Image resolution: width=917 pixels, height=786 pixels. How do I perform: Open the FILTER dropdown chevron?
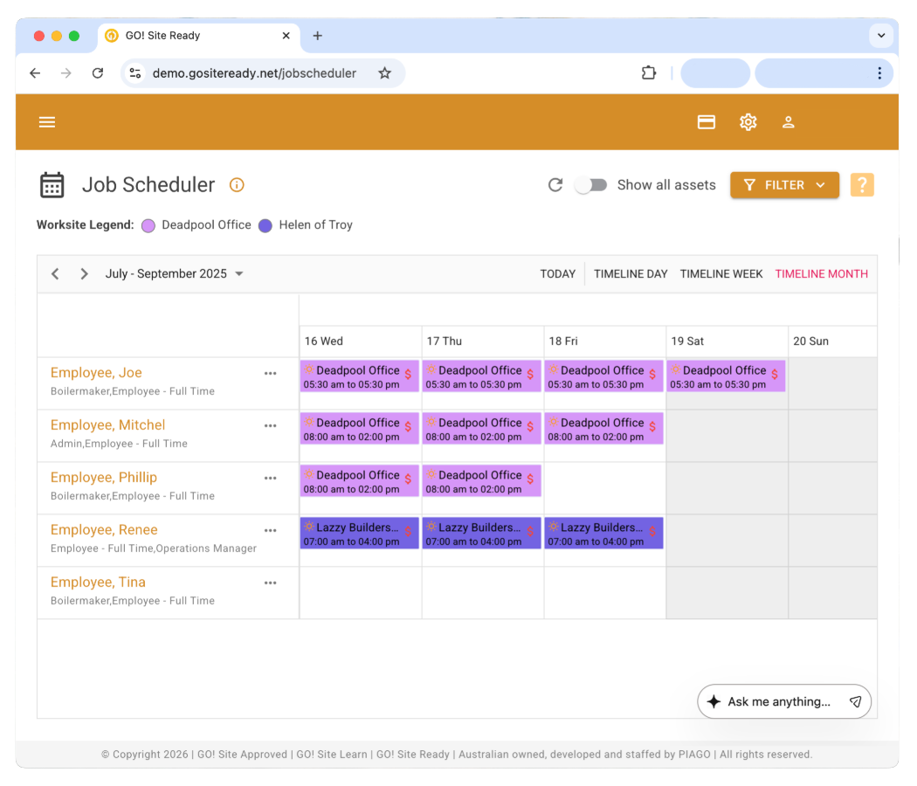(x=820, y=184)
